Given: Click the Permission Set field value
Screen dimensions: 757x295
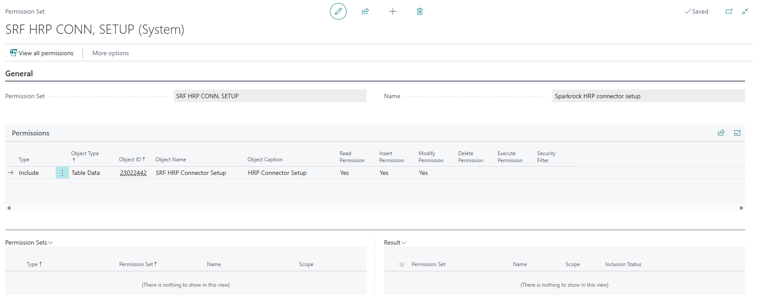Looking at the screenshot, I should (x=270, y=96).
